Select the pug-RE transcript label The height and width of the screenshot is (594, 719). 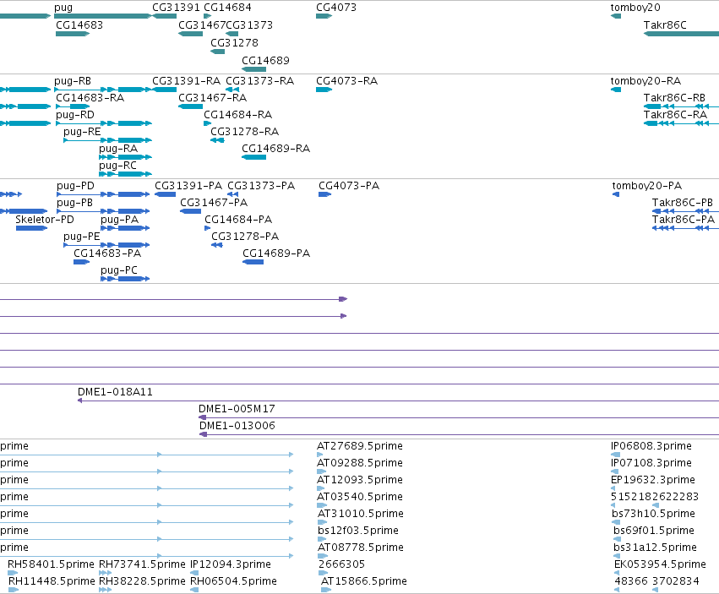pos(82,132)
